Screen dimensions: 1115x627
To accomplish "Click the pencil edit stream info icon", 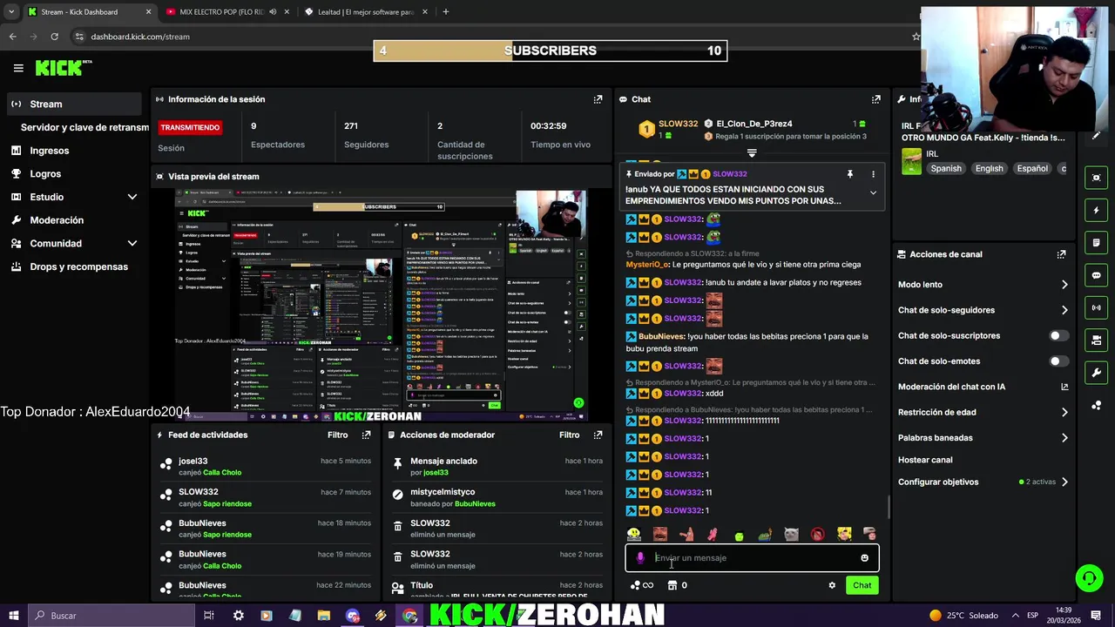I will click(x=1096, y=135).
